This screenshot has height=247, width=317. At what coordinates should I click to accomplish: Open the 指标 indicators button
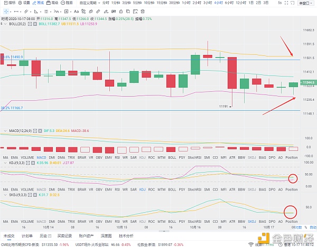(x=10, y=3)
